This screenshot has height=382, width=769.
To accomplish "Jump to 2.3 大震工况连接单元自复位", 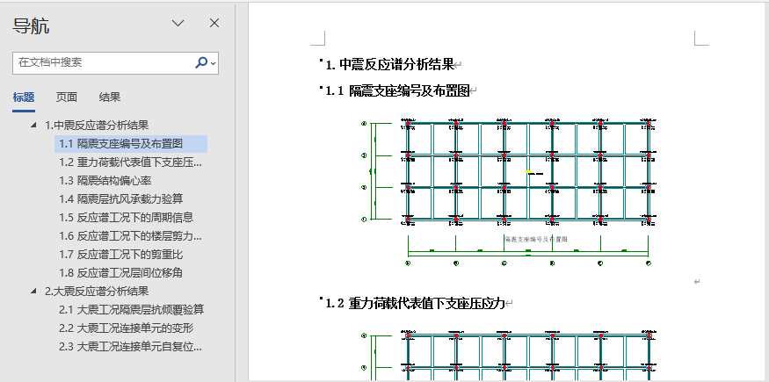I will click(131, 347).
